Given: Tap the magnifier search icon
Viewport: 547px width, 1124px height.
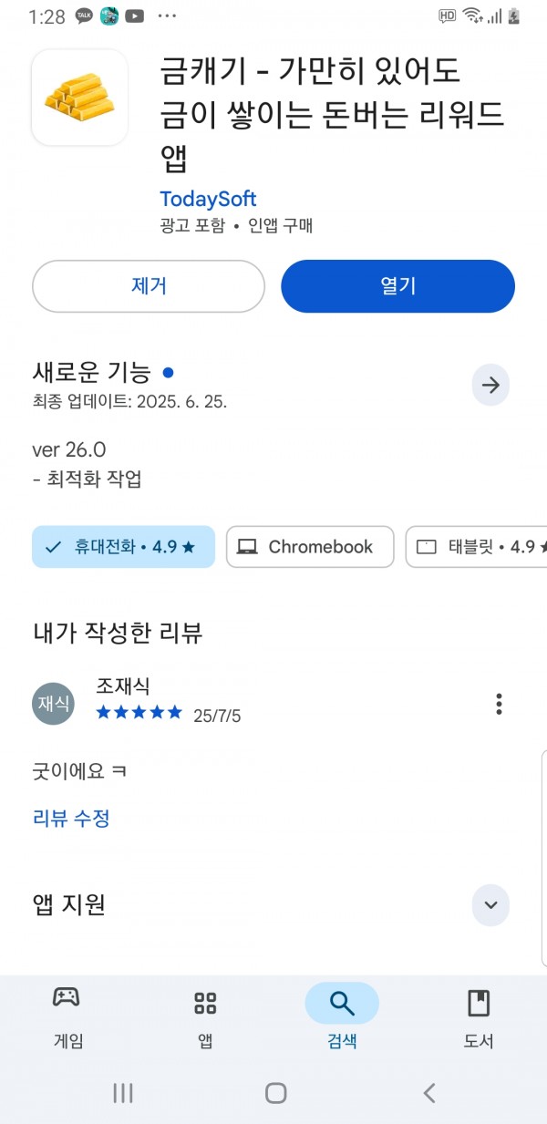Looking at the screenshot, I should pyautogui.click(x=342, y=1004).
